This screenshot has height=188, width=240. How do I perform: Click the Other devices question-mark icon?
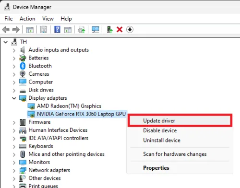click(x=23, y=178)
